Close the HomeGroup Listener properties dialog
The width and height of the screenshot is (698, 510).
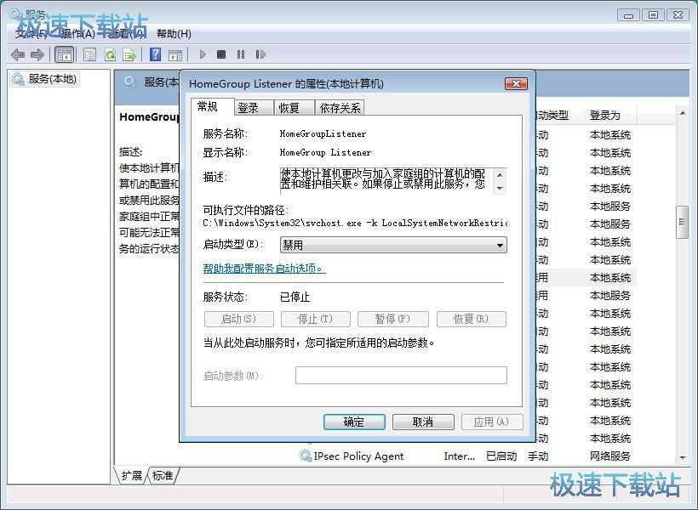point(516,83)
